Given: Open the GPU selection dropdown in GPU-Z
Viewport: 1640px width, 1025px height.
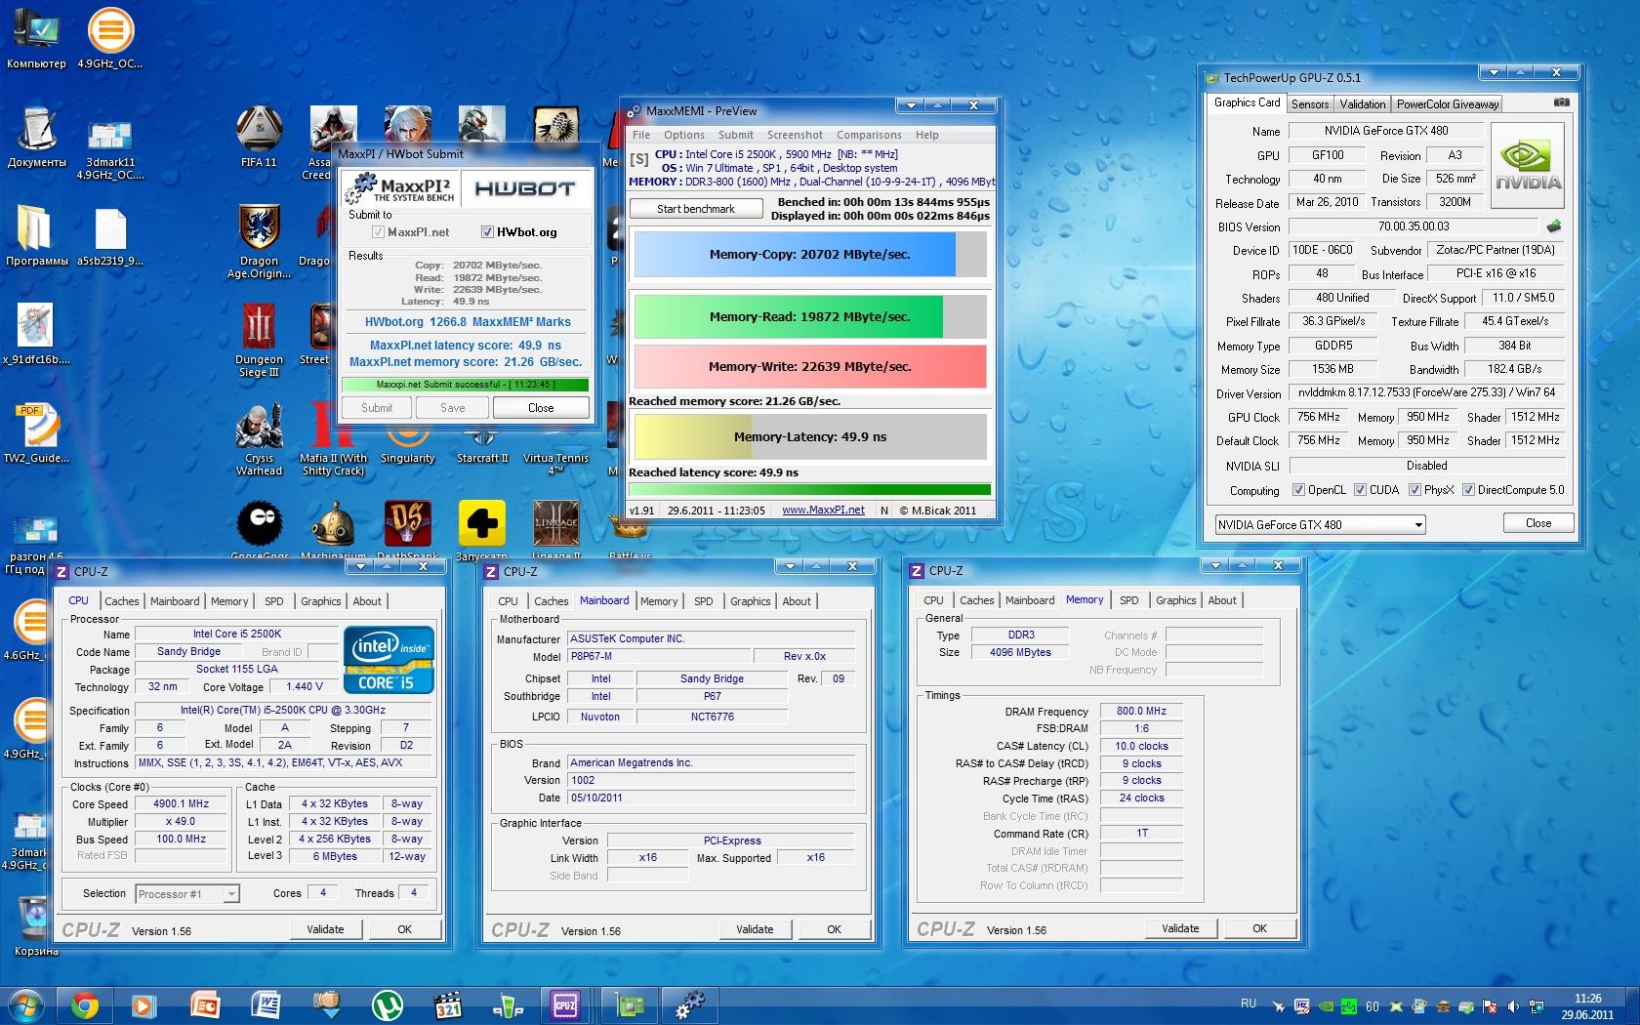Looking at the screenshot, I should (1320, 525).
